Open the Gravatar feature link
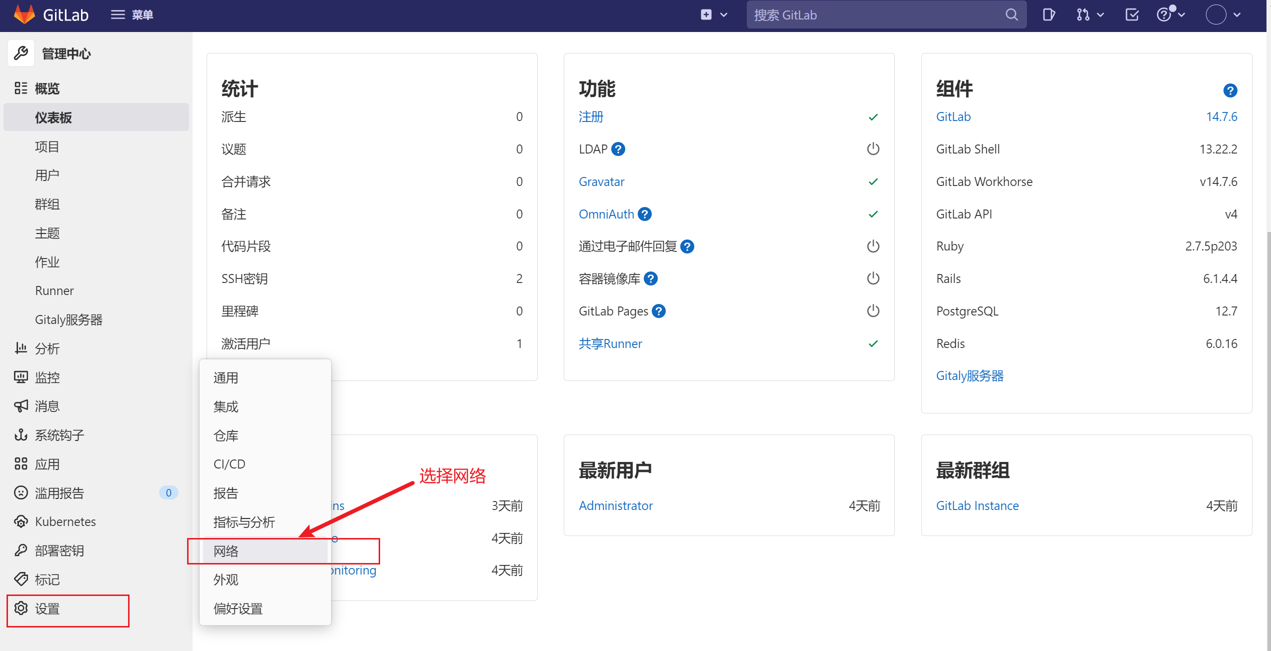 (601, 181)
